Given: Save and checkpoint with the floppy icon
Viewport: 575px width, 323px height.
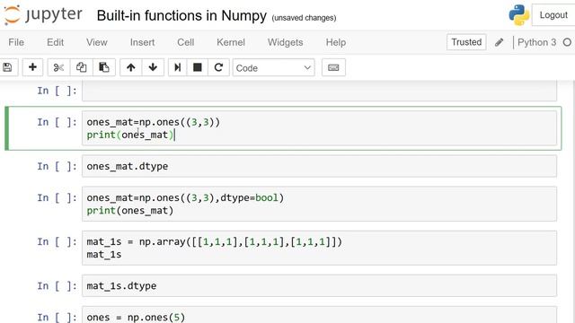Looking at the screenshot, I should click(7, 67).
